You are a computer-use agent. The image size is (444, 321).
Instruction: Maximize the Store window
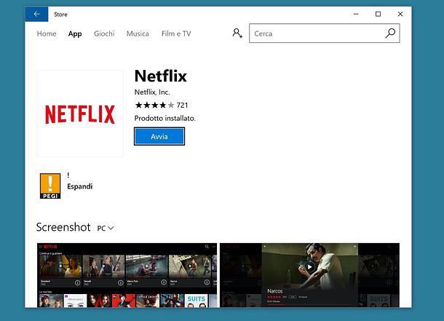[x=378, y=14]
